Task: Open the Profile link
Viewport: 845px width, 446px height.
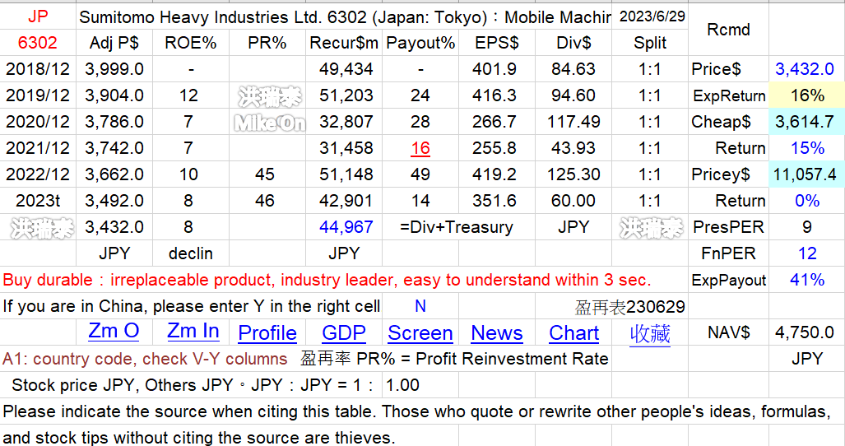Action: [x=267, y=333]
